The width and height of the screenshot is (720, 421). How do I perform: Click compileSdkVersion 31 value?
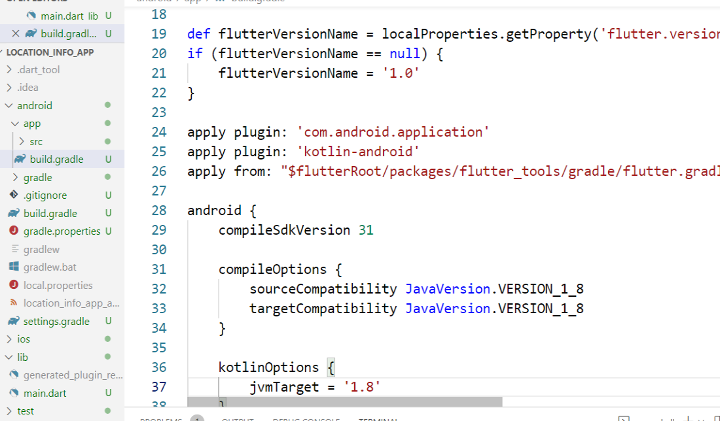366,230
